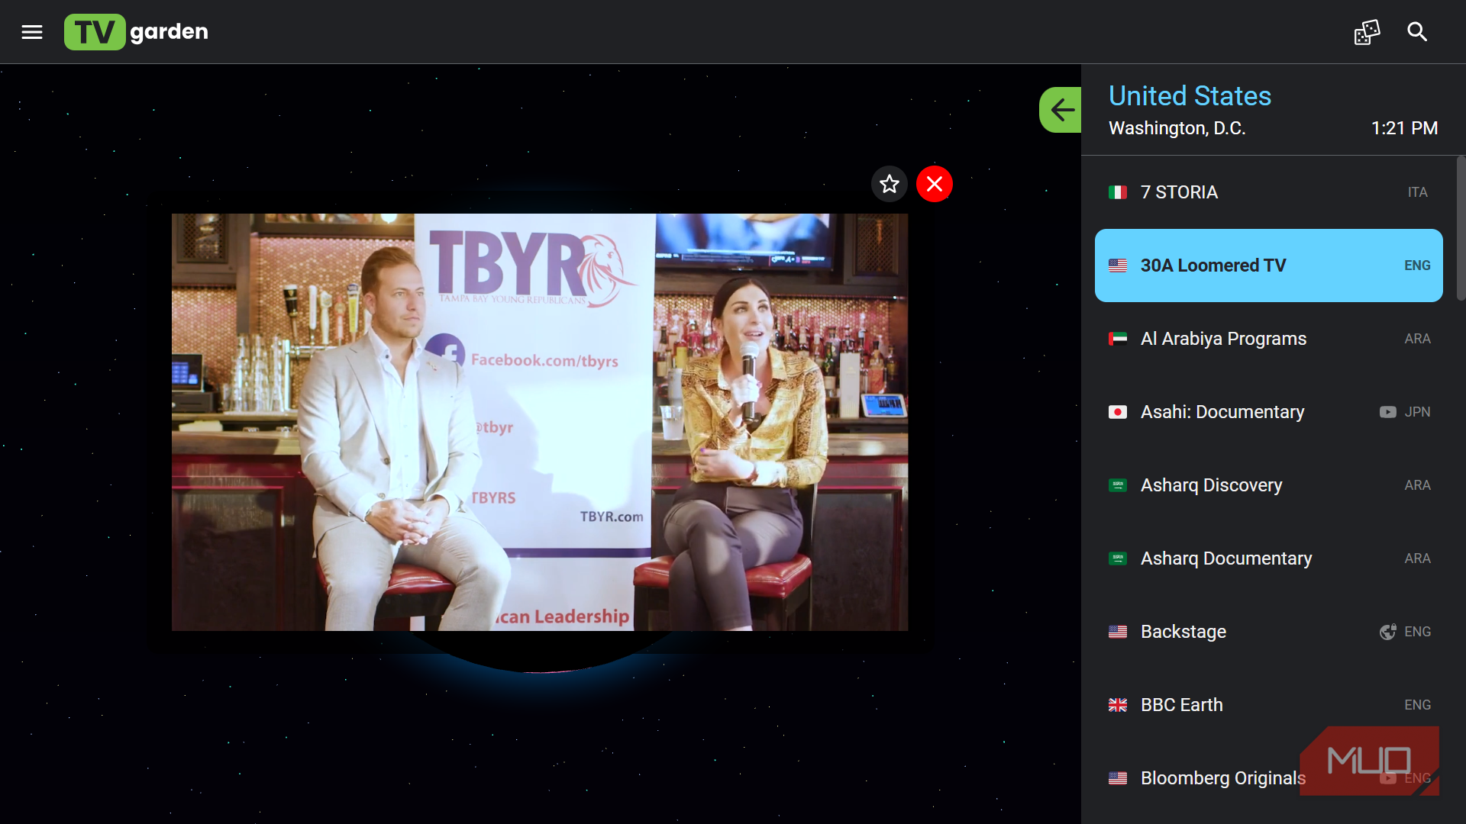
Task: Open the Backstage channel
Action: (1268, 632)
